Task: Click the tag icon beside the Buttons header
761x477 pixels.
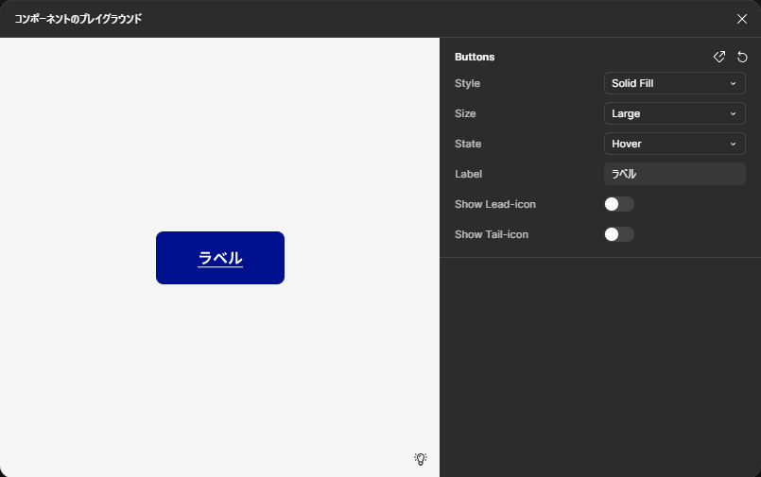Action: [719, 57]
